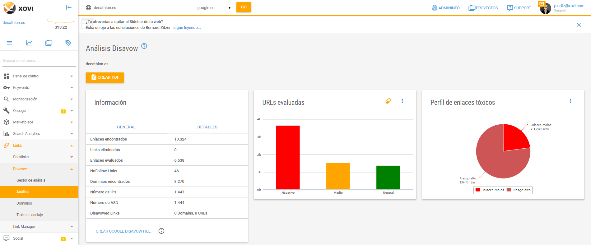Click the Search Analytics bar chart icon

pos(6,134)
